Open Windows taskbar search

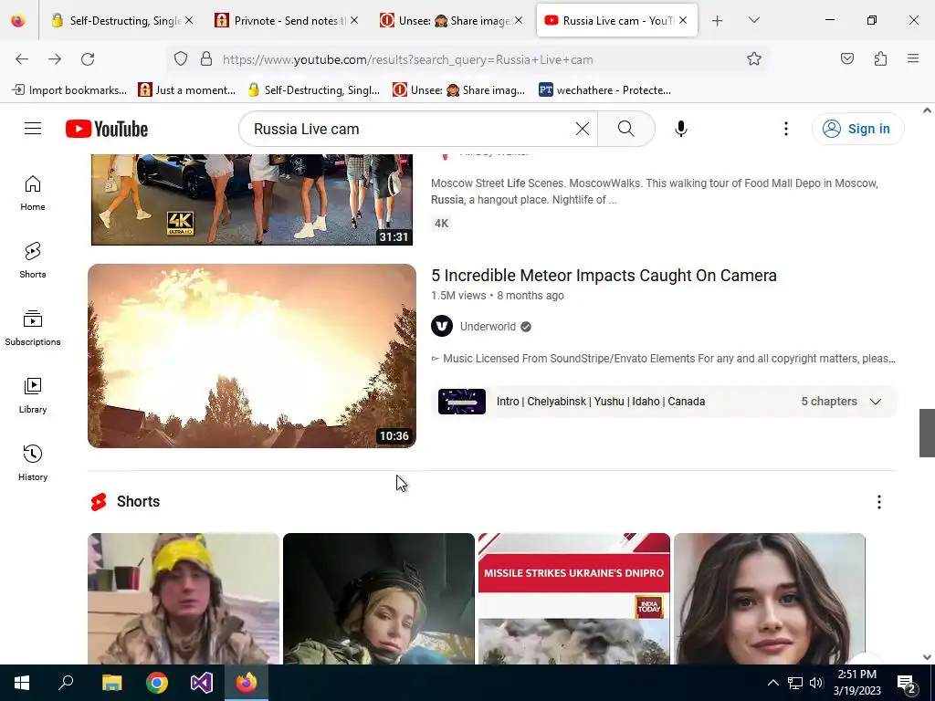pyautogui.click(x=66, y=683)
